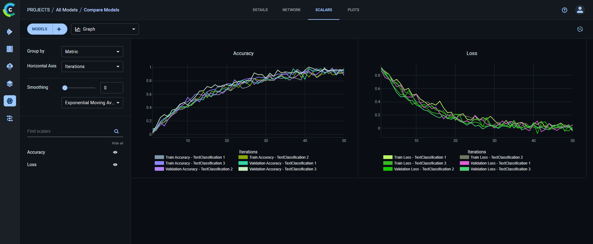Open the layers stack icon in sidebar
The image size is (593, 244).
[x=10, y=84]
